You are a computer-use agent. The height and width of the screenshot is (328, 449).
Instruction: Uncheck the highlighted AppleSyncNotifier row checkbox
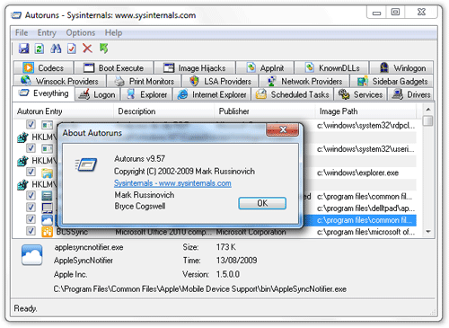[x=31, y=219]
